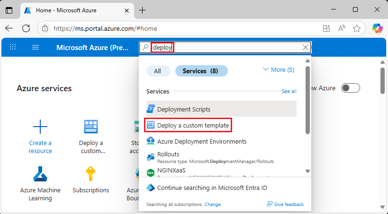Viewport: 388px width, 214px height.
Task: Go back with the browser back arrow
Action: click(x=9, y=28)
